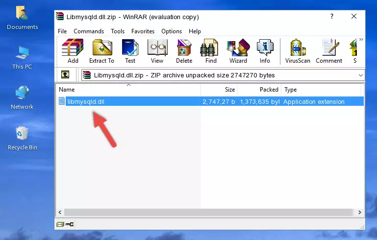Click the 1,373,635 packed size cell
The width and height of the screenshot is (377, 240).
pos(259,101)
